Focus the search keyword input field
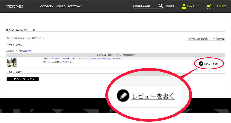This screenshot has height=123, width=231. tap(145, 6)
